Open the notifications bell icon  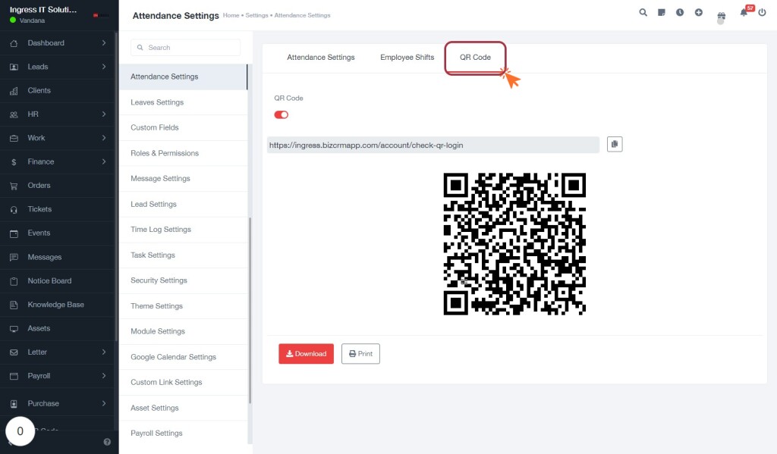click(x=744, y=12)
